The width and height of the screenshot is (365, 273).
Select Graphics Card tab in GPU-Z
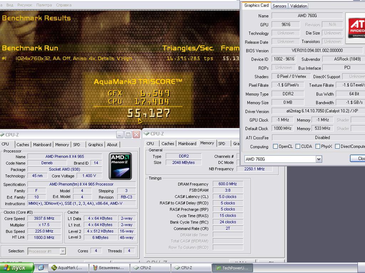(x=257, y=5)
